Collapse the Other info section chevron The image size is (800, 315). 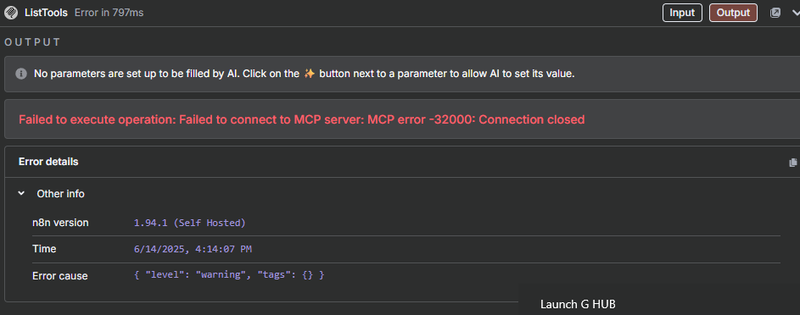tap(21, 193)
